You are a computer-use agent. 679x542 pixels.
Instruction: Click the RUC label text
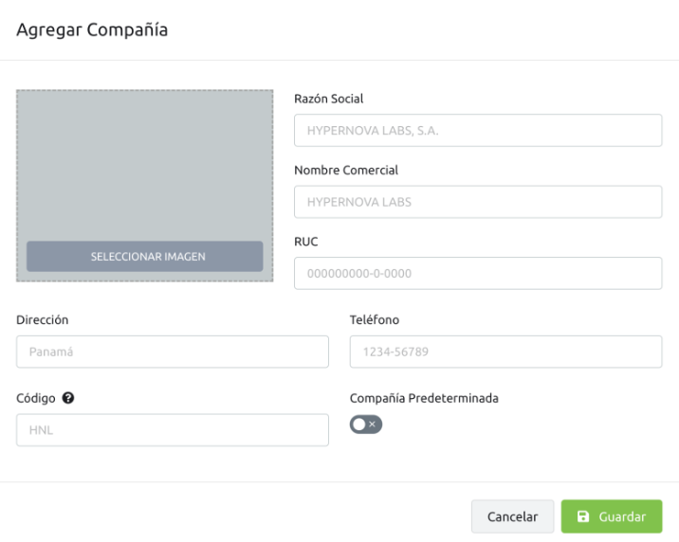(306, 242)
